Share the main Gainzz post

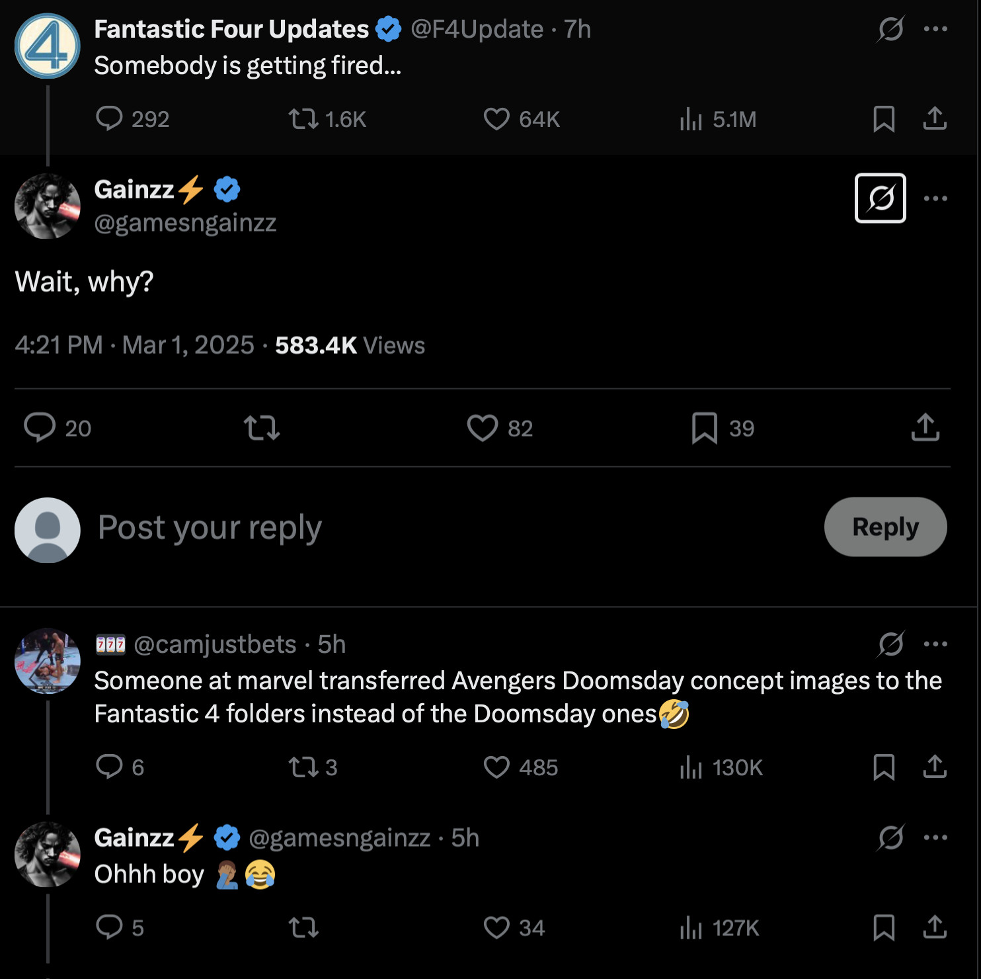tap(925, 427)
